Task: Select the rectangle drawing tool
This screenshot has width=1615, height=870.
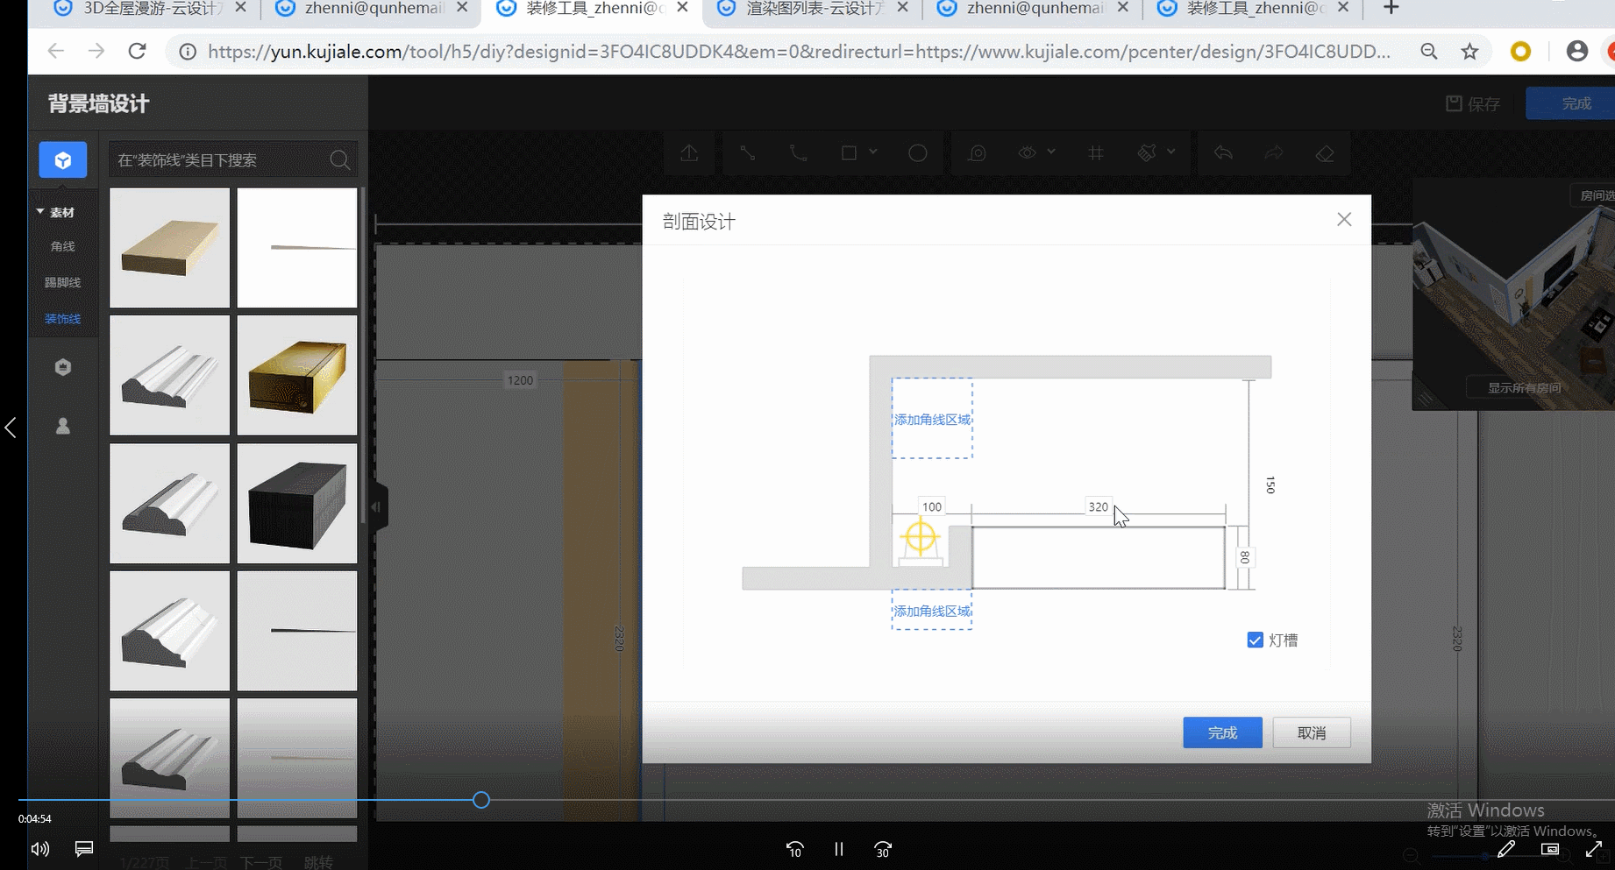Action: [849, 153]
